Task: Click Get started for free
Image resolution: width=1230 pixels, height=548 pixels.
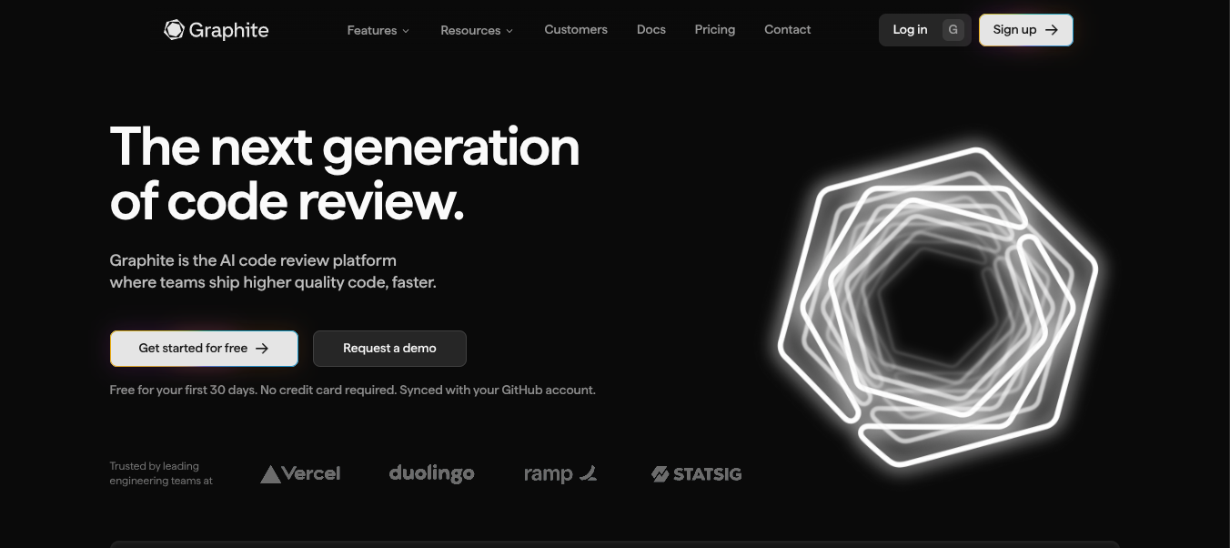Action: (193, 348)
